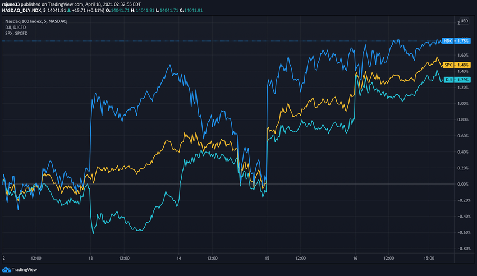Click the 15 date label on time axis
The height and width of the screenshot is (276, 477).
pyautogui.click(x=267, y=259)
